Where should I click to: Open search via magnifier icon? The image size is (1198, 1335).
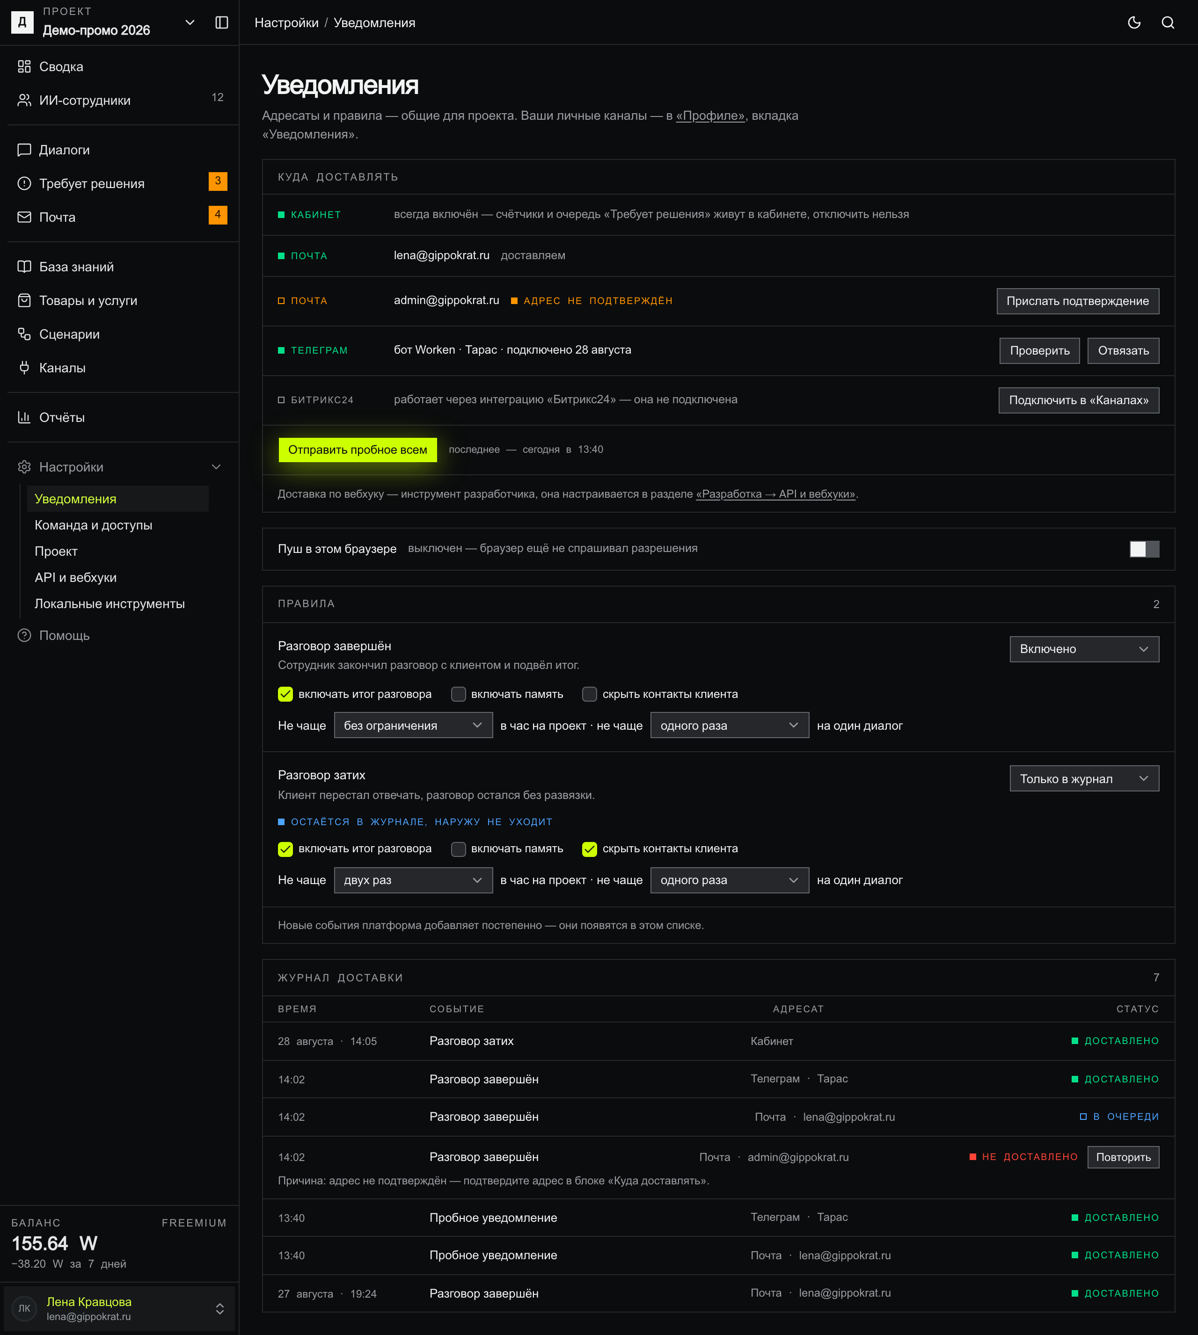(1168, 22)
